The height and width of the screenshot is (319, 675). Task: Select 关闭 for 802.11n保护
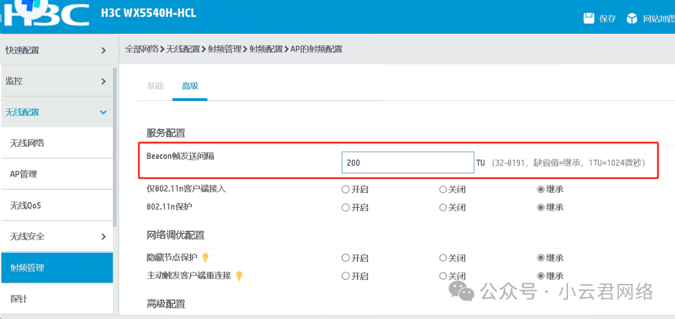pyautogui.click(x=443, y=207)
